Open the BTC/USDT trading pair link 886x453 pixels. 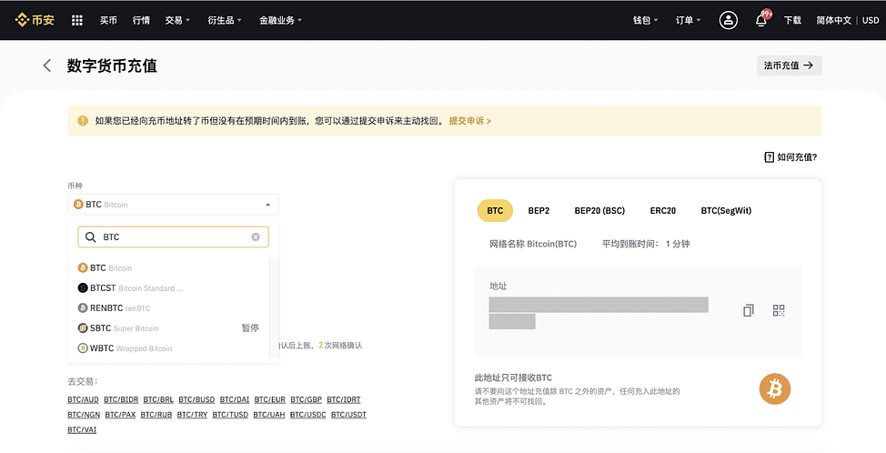tap(348, 415)
